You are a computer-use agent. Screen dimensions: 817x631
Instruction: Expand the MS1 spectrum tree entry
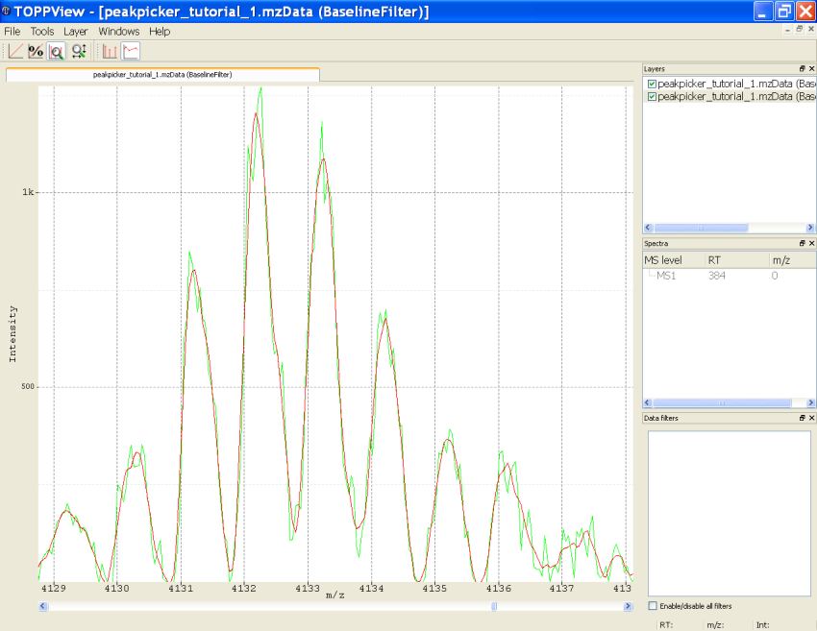(x=652, y=274)
